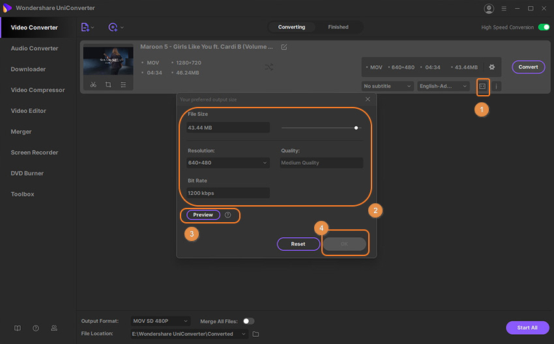Click the Add Files icon

(85, 27)
